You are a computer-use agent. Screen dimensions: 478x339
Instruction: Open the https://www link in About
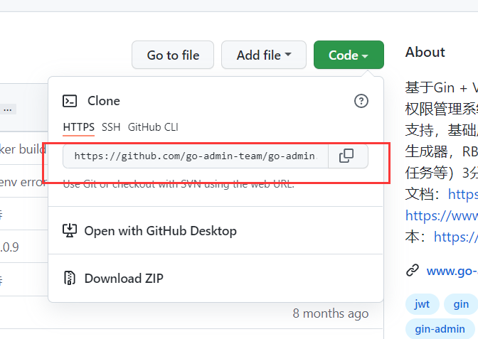pos(442,215)
